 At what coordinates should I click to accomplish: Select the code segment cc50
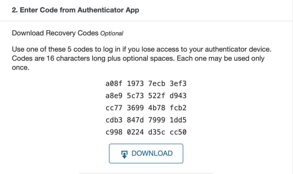click(x=178, y=132)
